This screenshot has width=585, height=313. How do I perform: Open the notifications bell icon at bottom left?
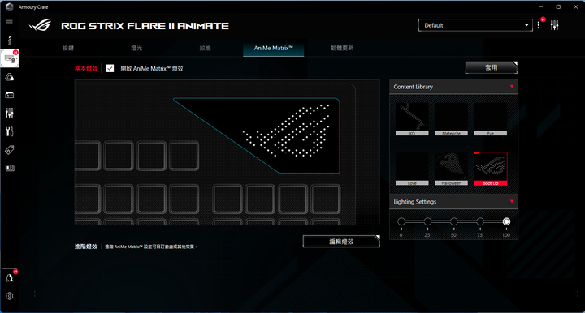point(9,277)
